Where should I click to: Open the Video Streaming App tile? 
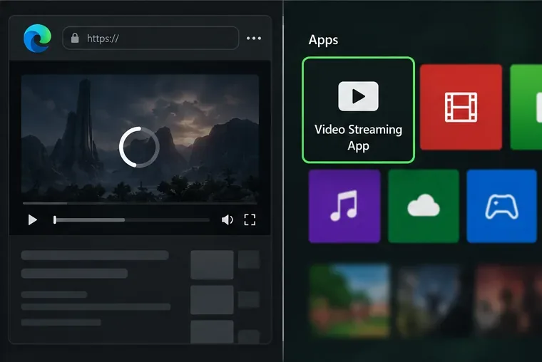click(358, 110)
